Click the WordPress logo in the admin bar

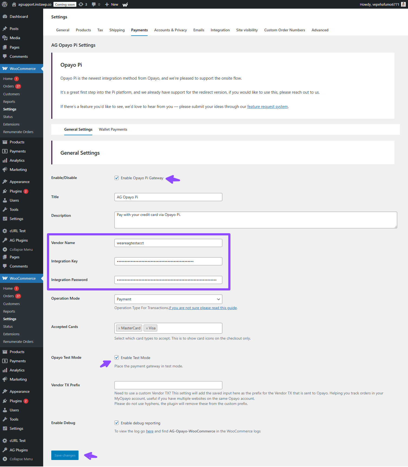click(5, 4)
